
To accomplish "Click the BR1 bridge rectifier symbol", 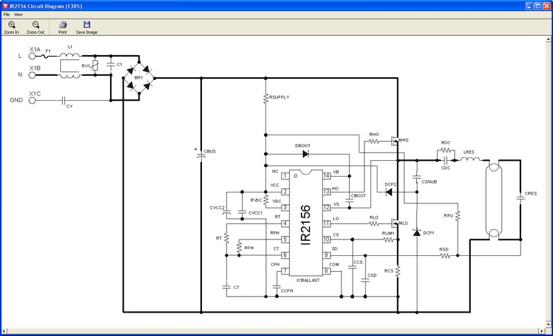I will (138, 70).
